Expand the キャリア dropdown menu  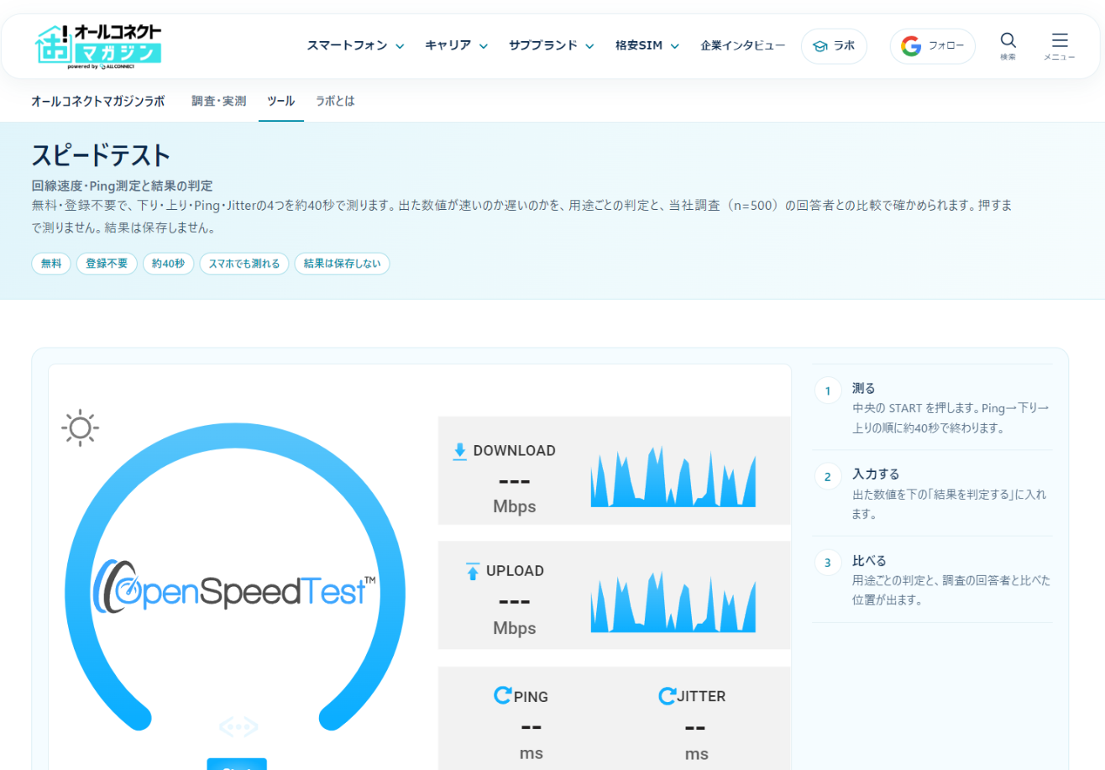pyautogui.click(x=456, y=45)
